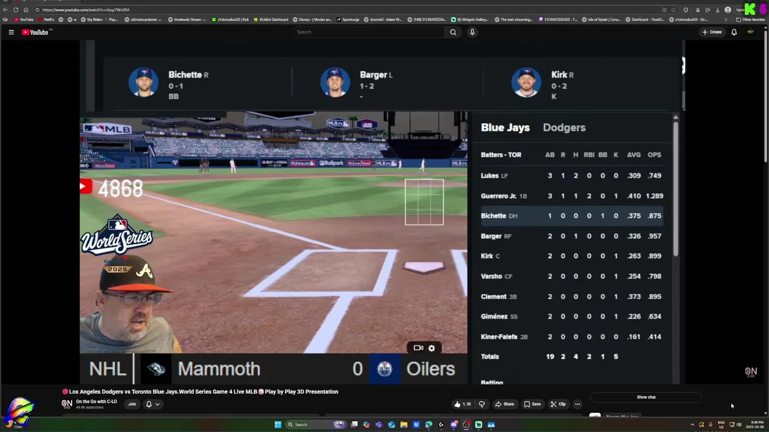Click Giménez SS batter row
The height and width of the screenshot is (432, 769).
coord(571,316)
